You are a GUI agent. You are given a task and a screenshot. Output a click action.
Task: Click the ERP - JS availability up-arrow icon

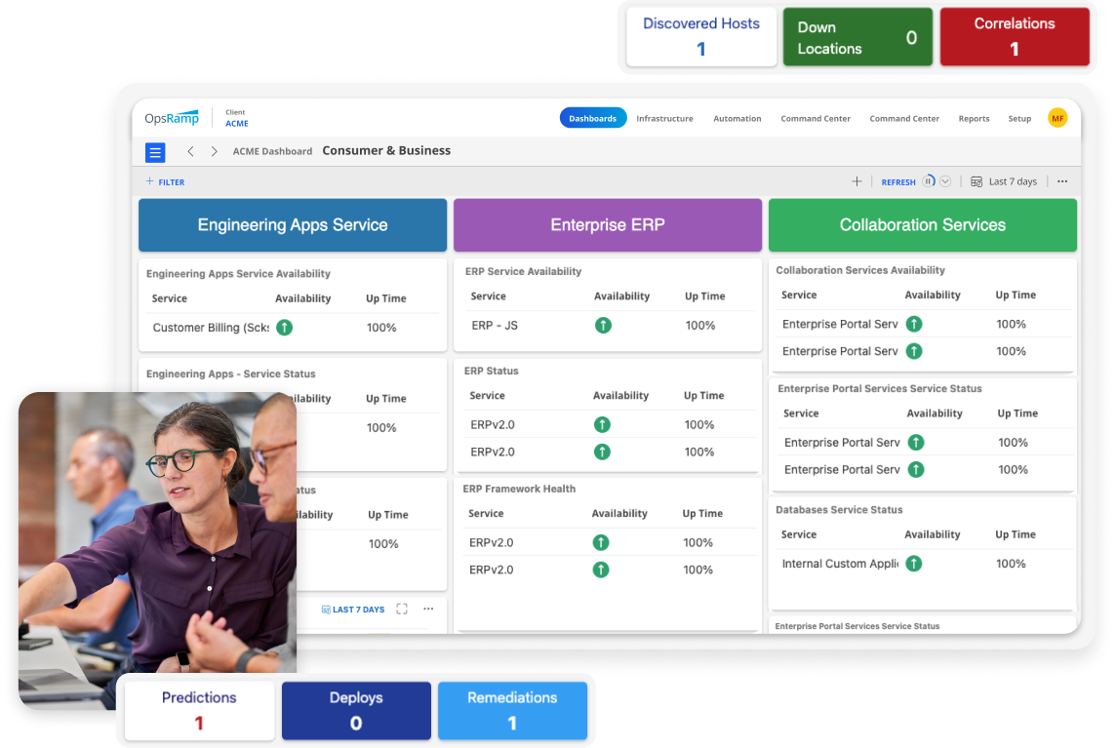(x=603, y=326)
